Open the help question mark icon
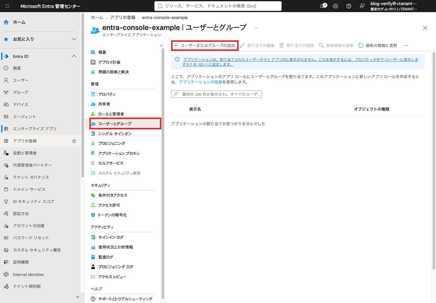This screenshot has width=436, height=303. click(349, 6)
